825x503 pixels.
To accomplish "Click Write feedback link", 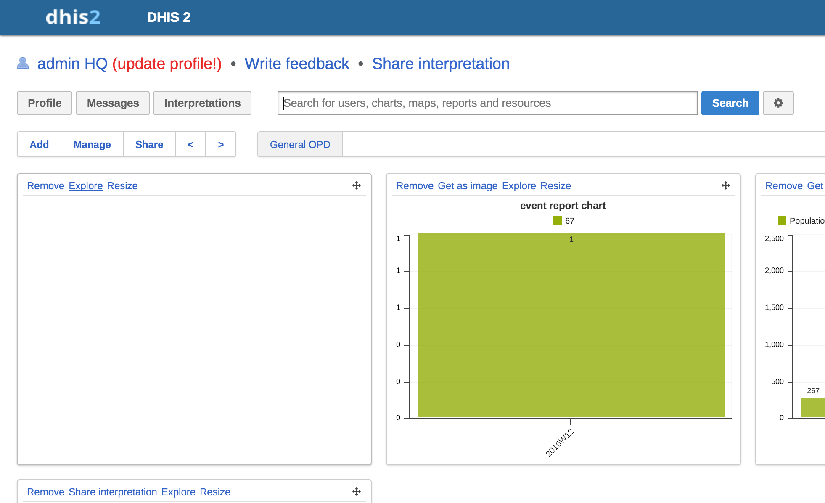I will pos(297,64).
